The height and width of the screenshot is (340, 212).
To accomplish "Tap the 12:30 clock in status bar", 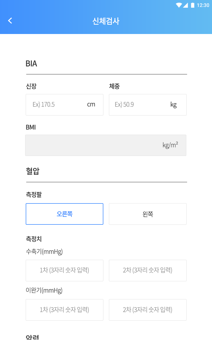I will click(203, 5).
